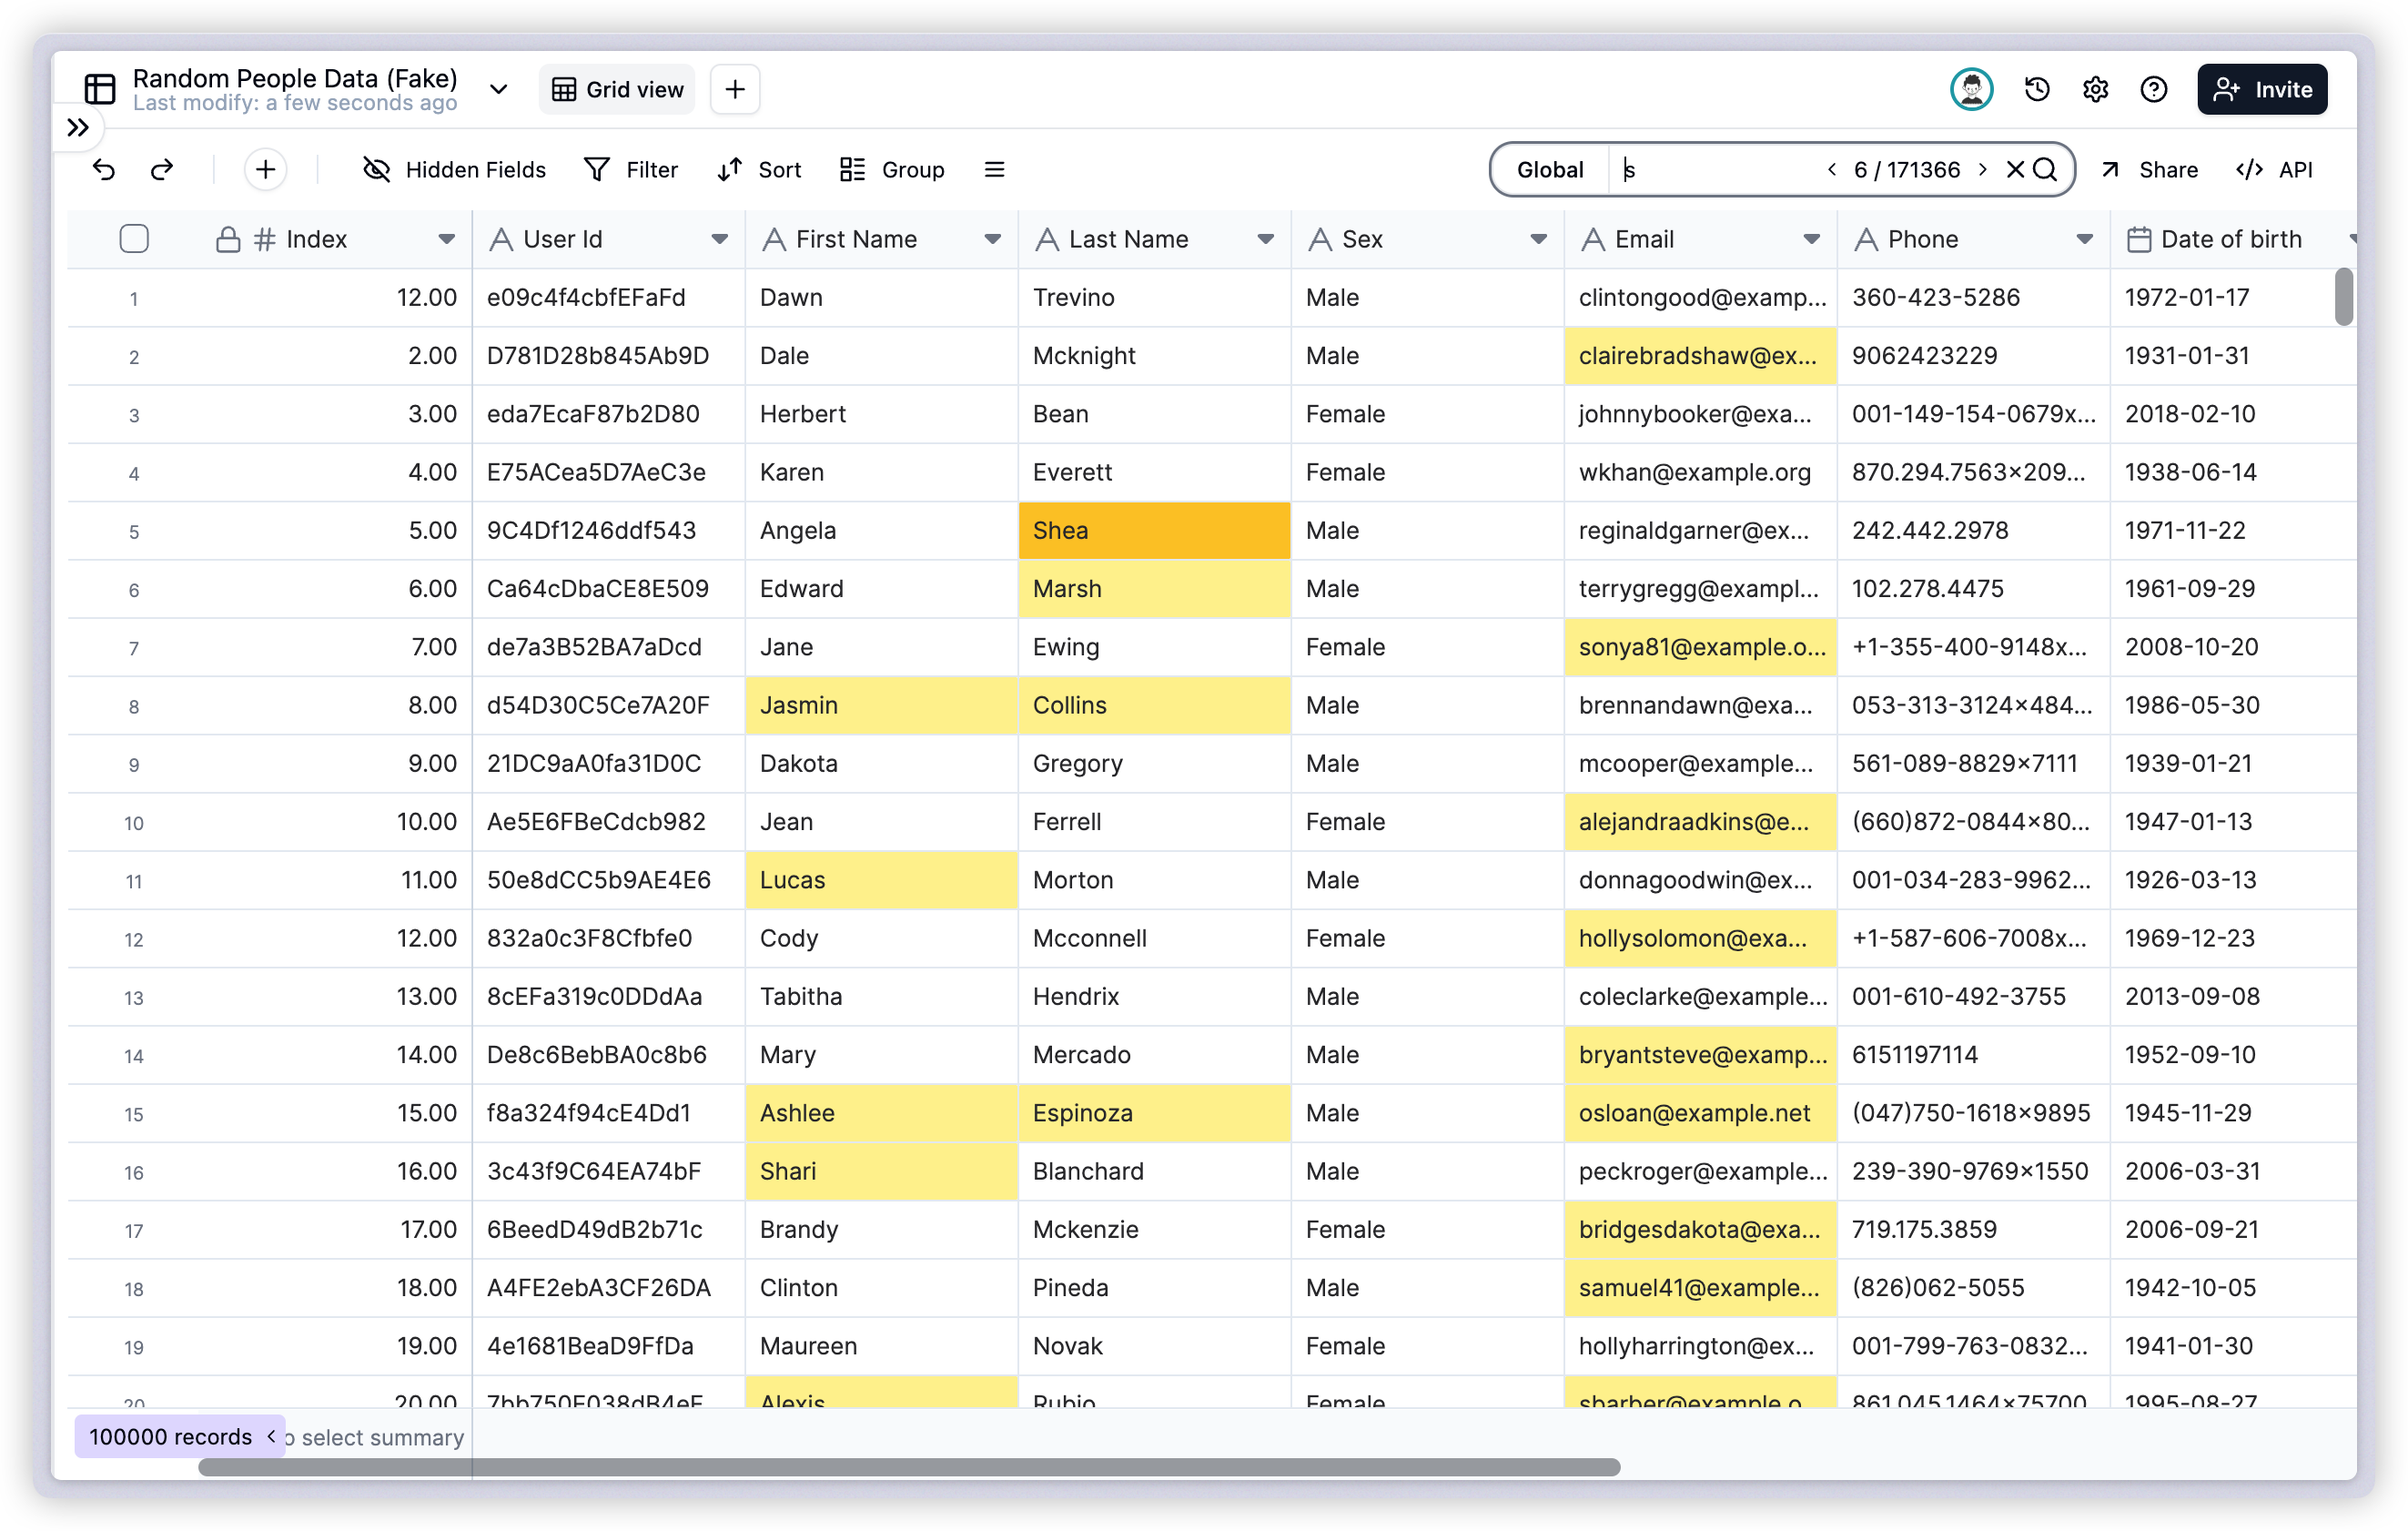
Task: Tick the select-all rows checkbox
Action: 134,239
